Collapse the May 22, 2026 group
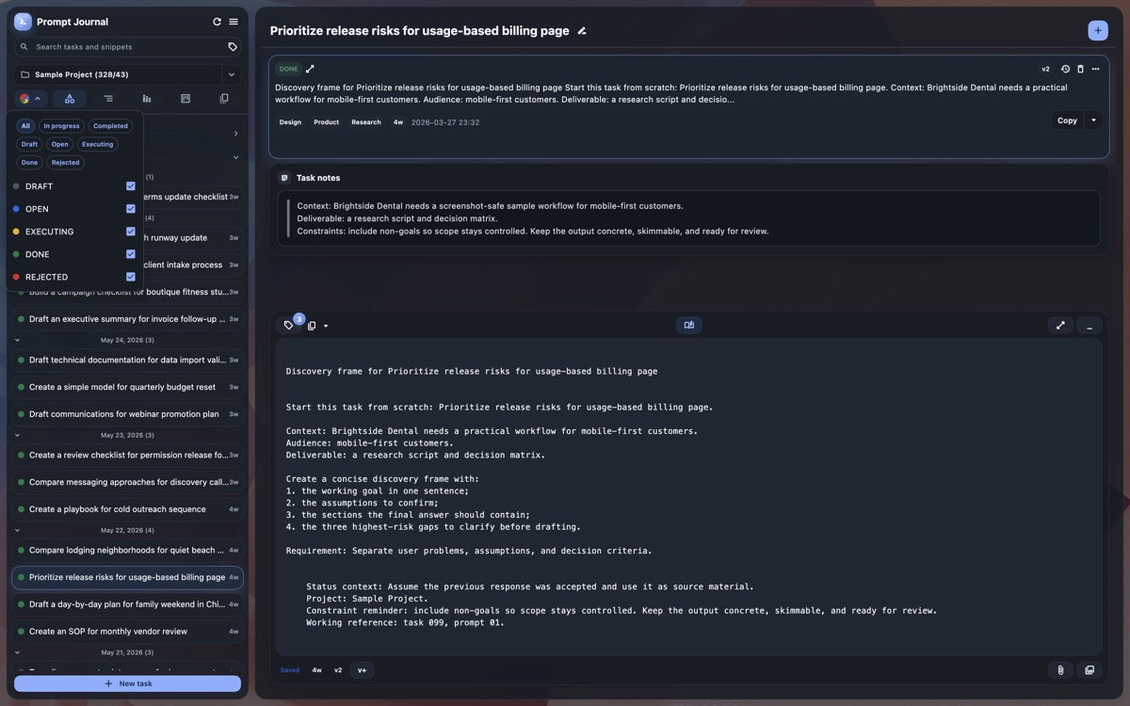 [x=18, y=530]
